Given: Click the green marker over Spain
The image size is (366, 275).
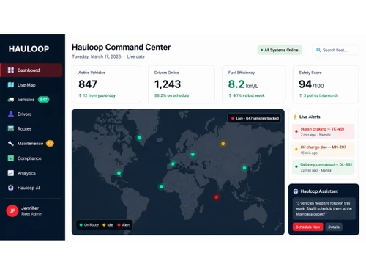Looking at the screenshot, I should pyautogui.click(x=173, y=164).
